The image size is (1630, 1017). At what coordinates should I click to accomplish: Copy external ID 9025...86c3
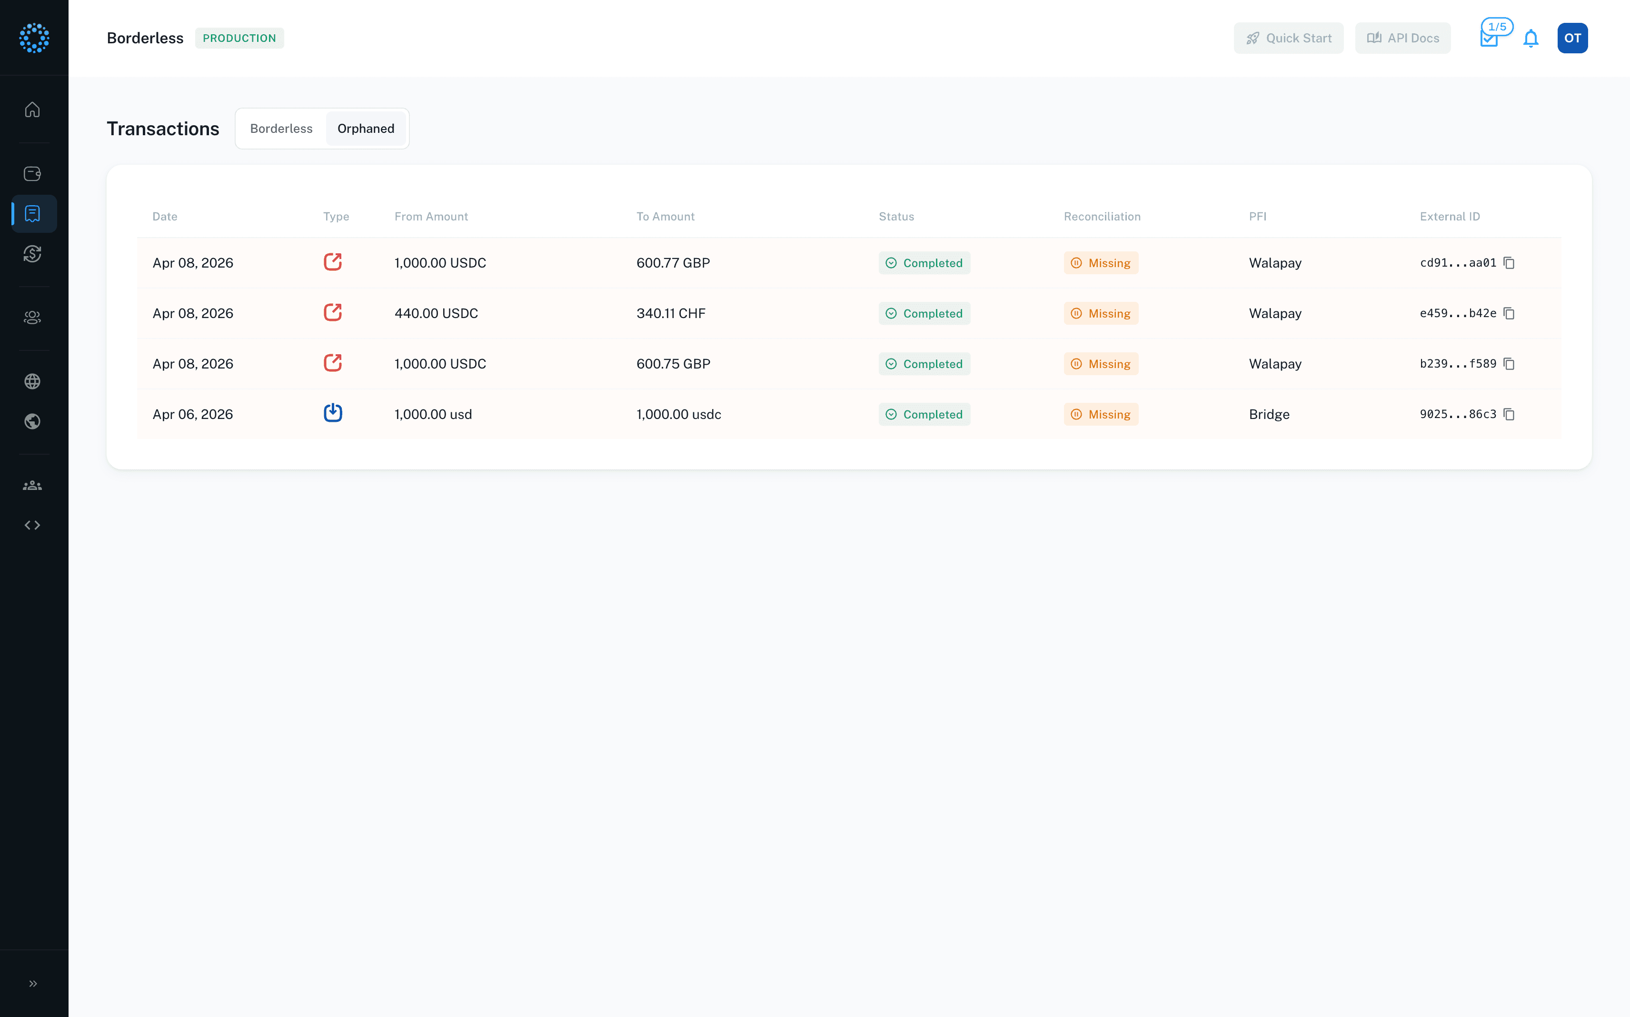click(x=1509, y=414)
